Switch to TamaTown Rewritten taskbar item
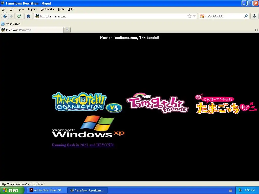Image resolution: width=259 pixels, height=194 pixels. pos(88,190)
